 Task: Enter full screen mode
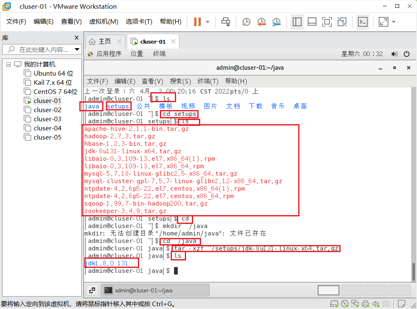(x=327, y=22)
